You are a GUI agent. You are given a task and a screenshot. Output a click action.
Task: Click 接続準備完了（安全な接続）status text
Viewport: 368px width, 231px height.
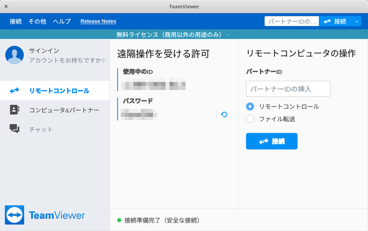pyautogui.click(x=162, y=220)
